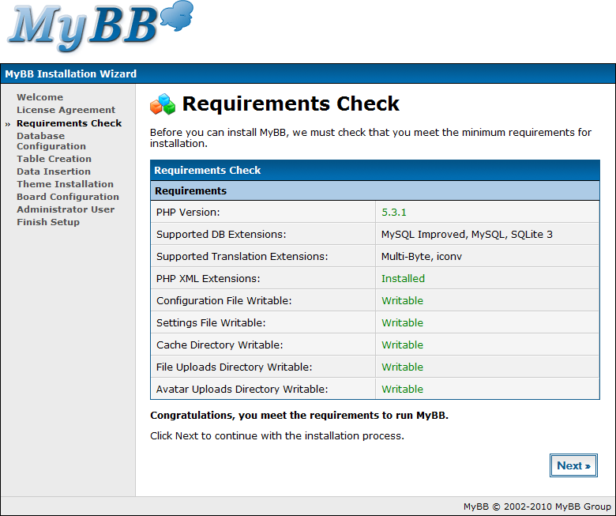
Task: Click the MyBB logo
Action: pos(100,27)
